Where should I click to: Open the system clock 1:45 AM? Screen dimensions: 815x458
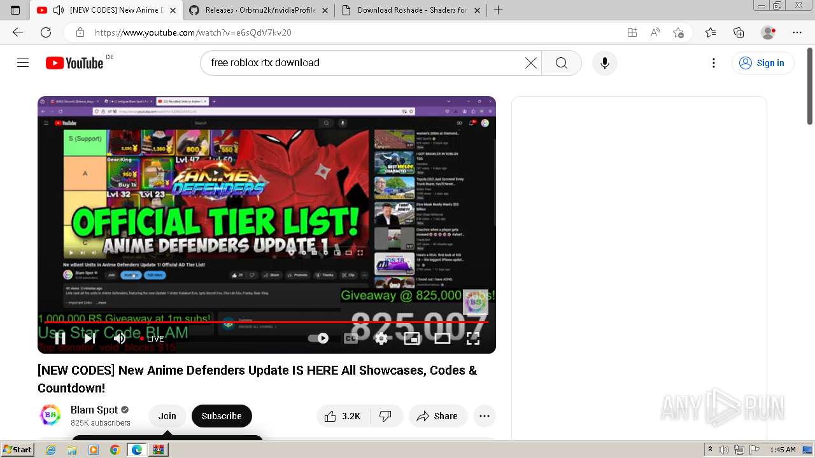tap(783, 450)
